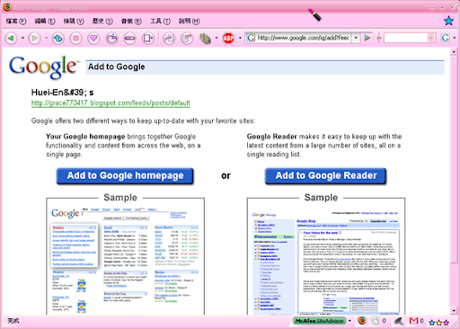Click the 'Sample' label above the homepage preview
The height and width of the screenshot is (329, 460).
[x=120, y=198]
